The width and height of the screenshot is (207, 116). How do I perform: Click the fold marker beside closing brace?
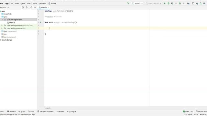pos(44,34)
